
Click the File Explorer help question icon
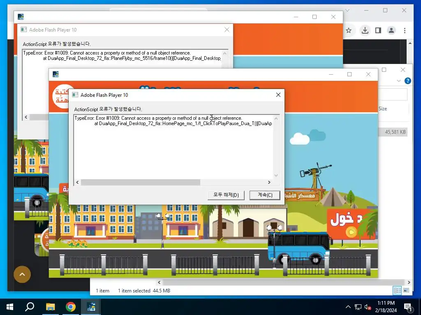[407, 81]
